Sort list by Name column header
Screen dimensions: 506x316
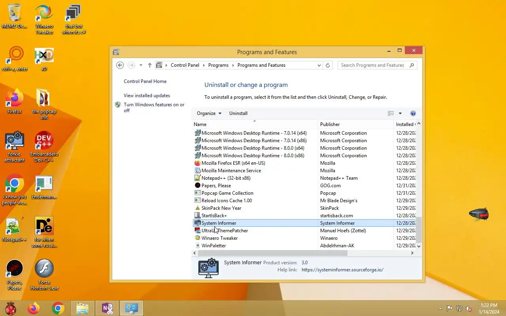[255, 124]
